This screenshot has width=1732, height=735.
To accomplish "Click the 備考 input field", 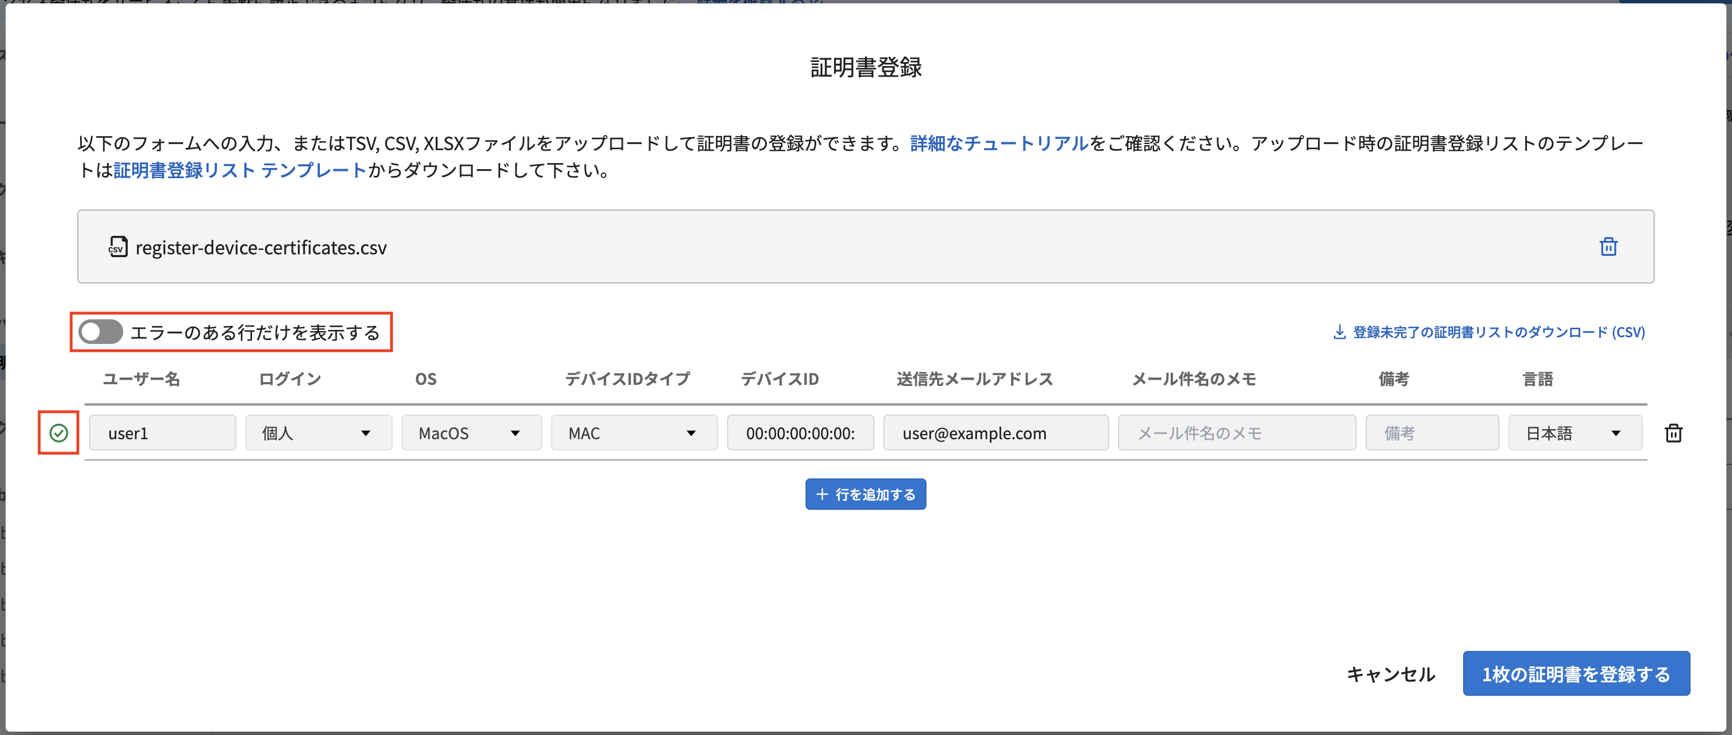I will point(1431,433).
